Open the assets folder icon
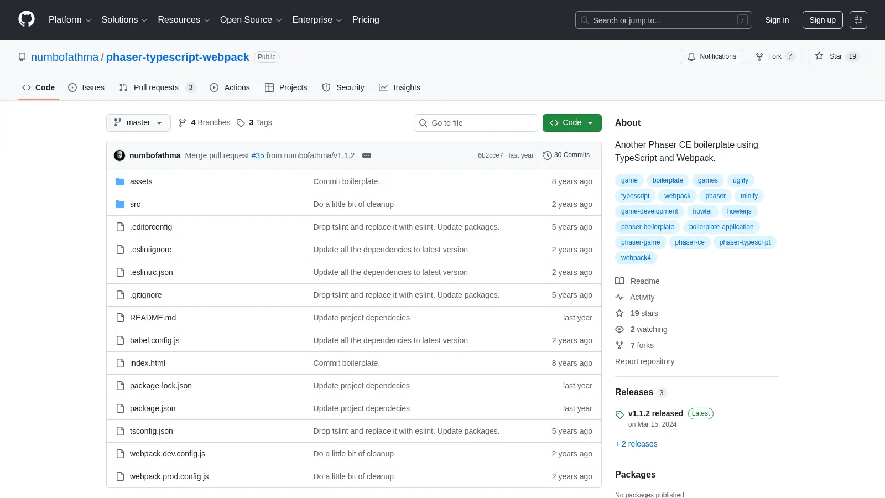The width and height of the screenshot is (885, 498). tap(120, 181)
